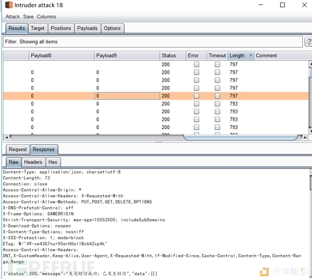Screen dimensions: 312x279
Task: Switch to the Hex view tab
Action: (x=53, y=162)
